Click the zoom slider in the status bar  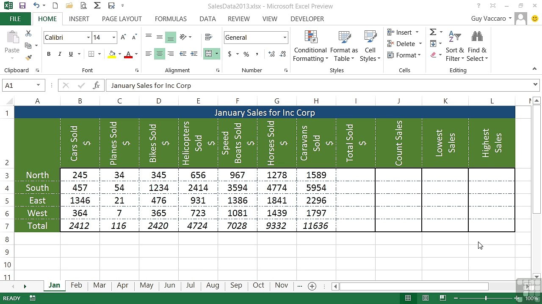coord(486,298)
